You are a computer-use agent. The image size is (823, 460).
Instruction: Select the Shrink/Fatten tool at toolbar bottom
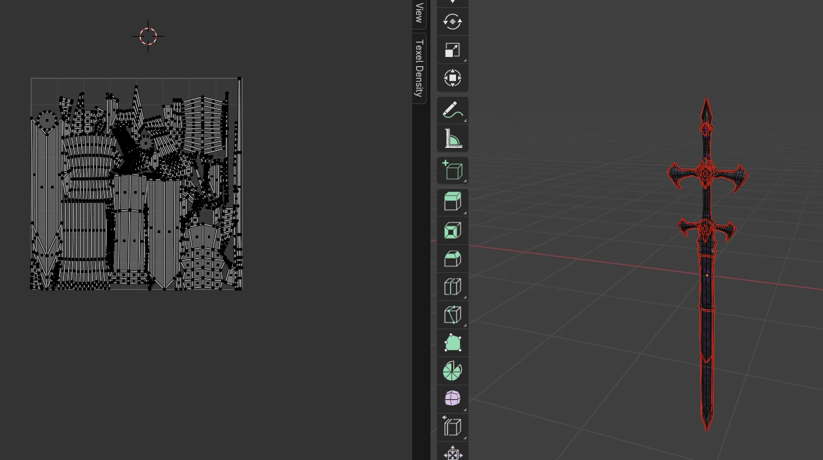click(452, 453)
